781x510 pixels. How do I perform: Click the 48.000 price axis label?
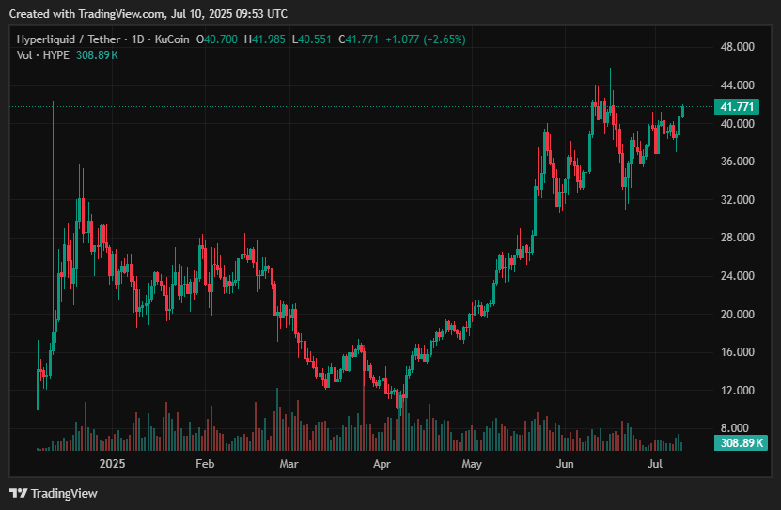pos(738,47)
